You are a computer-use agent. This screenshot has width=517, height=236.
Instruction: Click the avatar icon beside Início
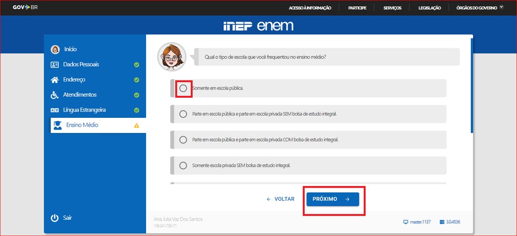point(55,49)
